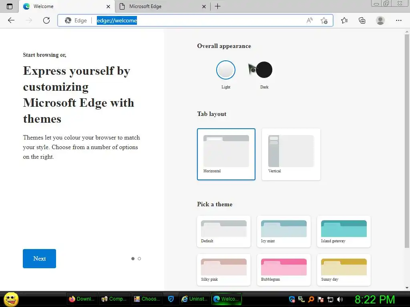
Task: Select the Dark appearance option
Action: tap(264, 70)
